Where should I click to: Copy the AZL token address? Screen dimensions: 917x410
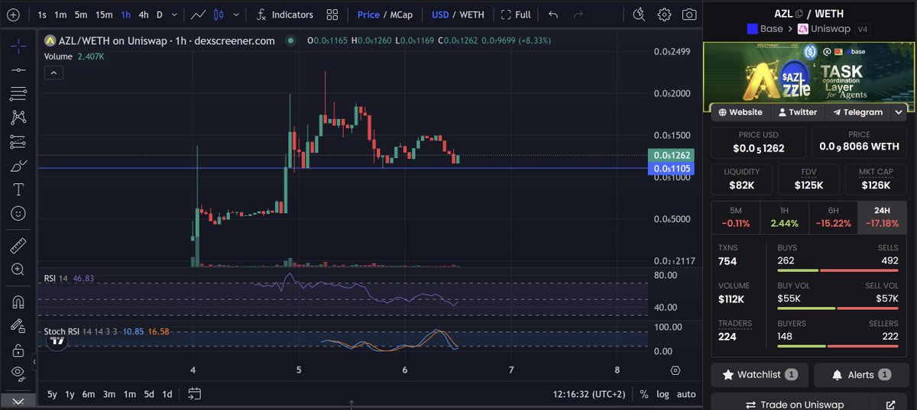(x=799, y=13)
